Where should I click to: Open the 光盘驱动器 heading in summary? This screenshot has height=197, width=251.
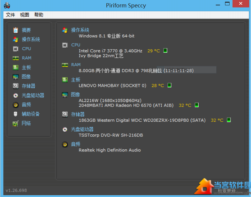tap(82, 129)
